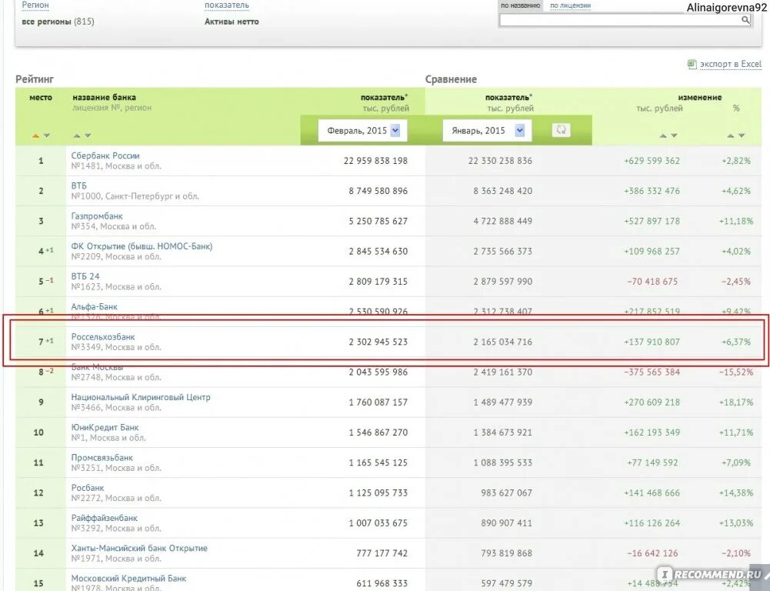Viewport: 770px width, 591px height.
Task: Open the ЮниКредит Банк link
Action: click(105, 427)
